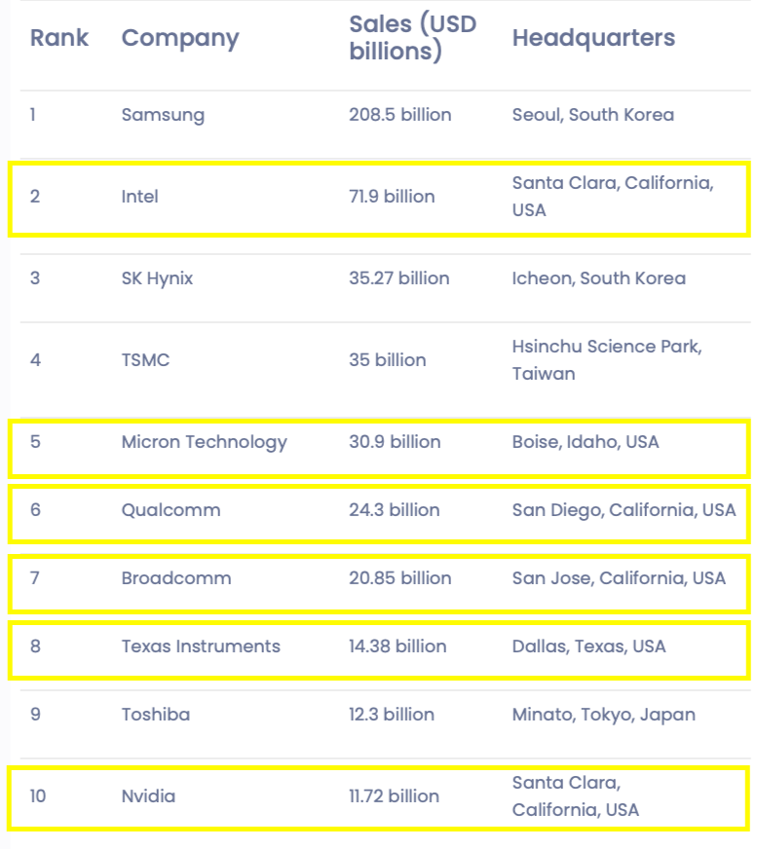Select Texas Instruments in the table
Image resolution: width=757 pixels, height=849 pixels.
tap(201, 646)
